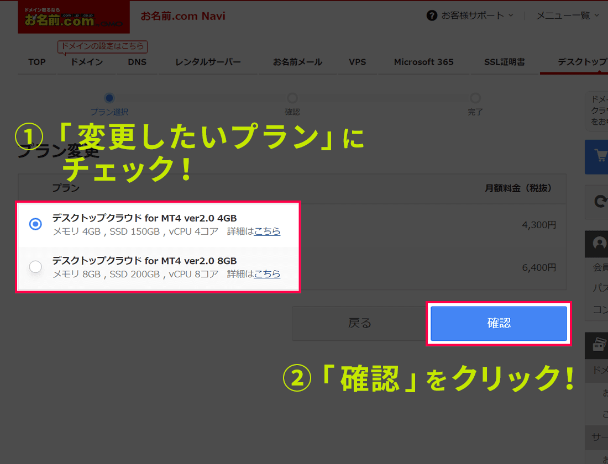Click デスクトップクラウド for MT4 ver2.0 8GB title
Viewport: 608px width, 464px height.
144,261
